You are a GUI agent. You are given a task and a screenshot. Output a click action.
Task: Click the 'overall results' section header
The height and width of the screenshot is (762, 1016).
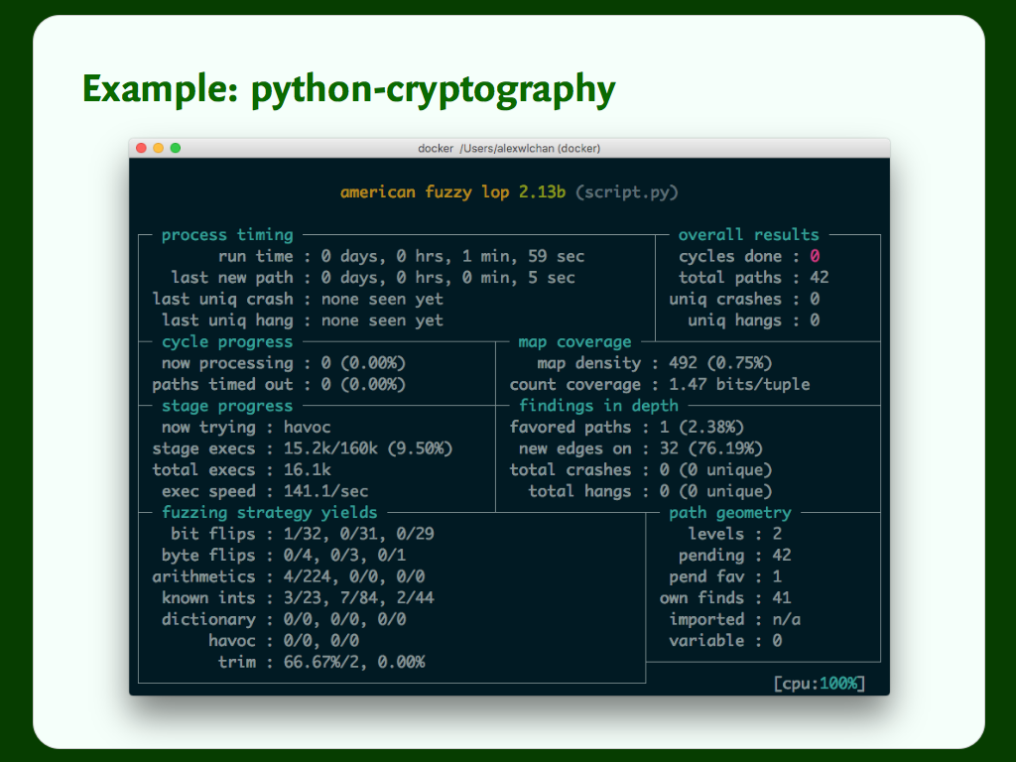(748, 235)
